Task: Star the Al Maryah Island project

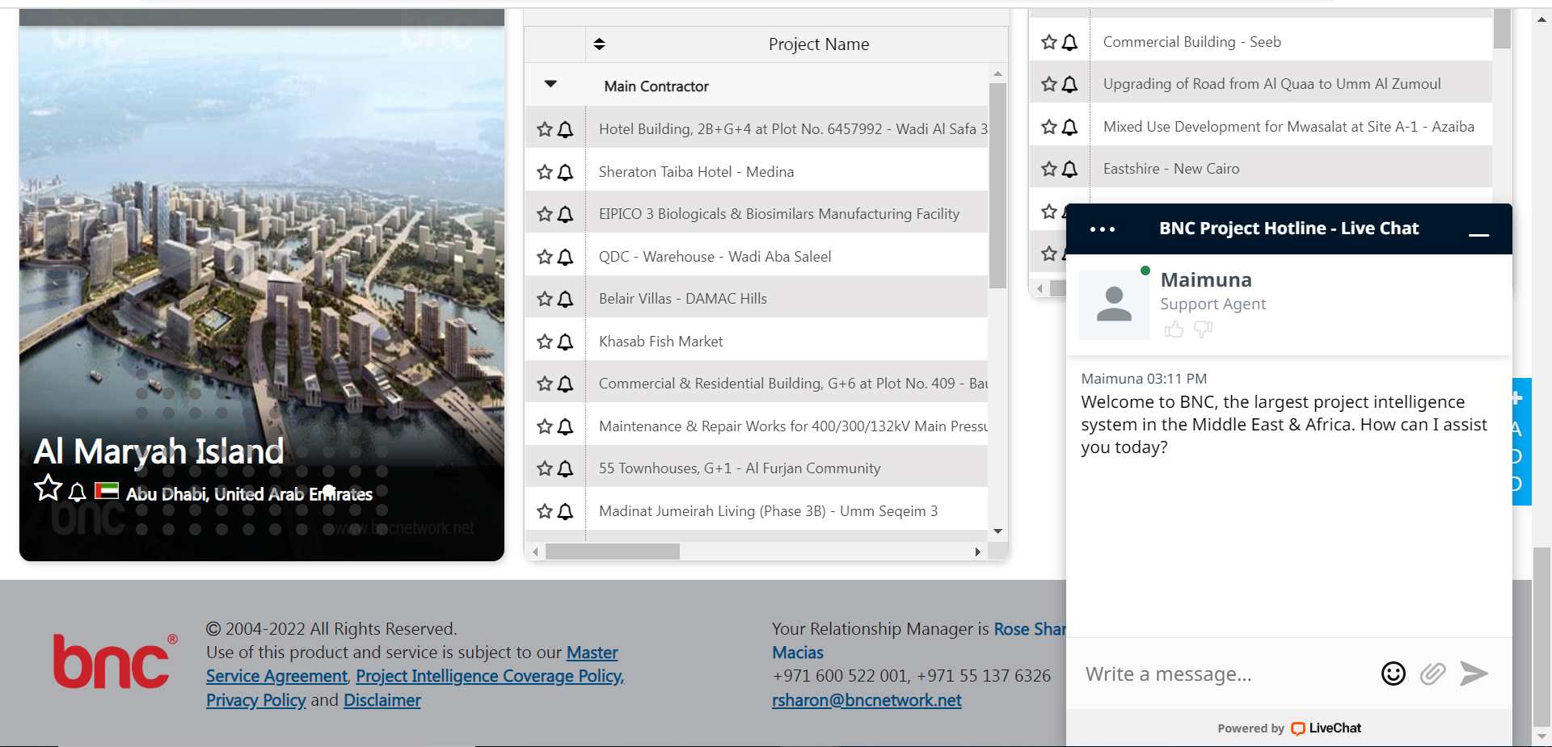Action: tap(48, 488)
